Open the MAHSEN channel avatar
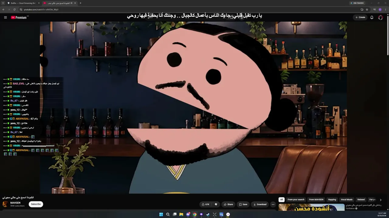 coord(5,204)
